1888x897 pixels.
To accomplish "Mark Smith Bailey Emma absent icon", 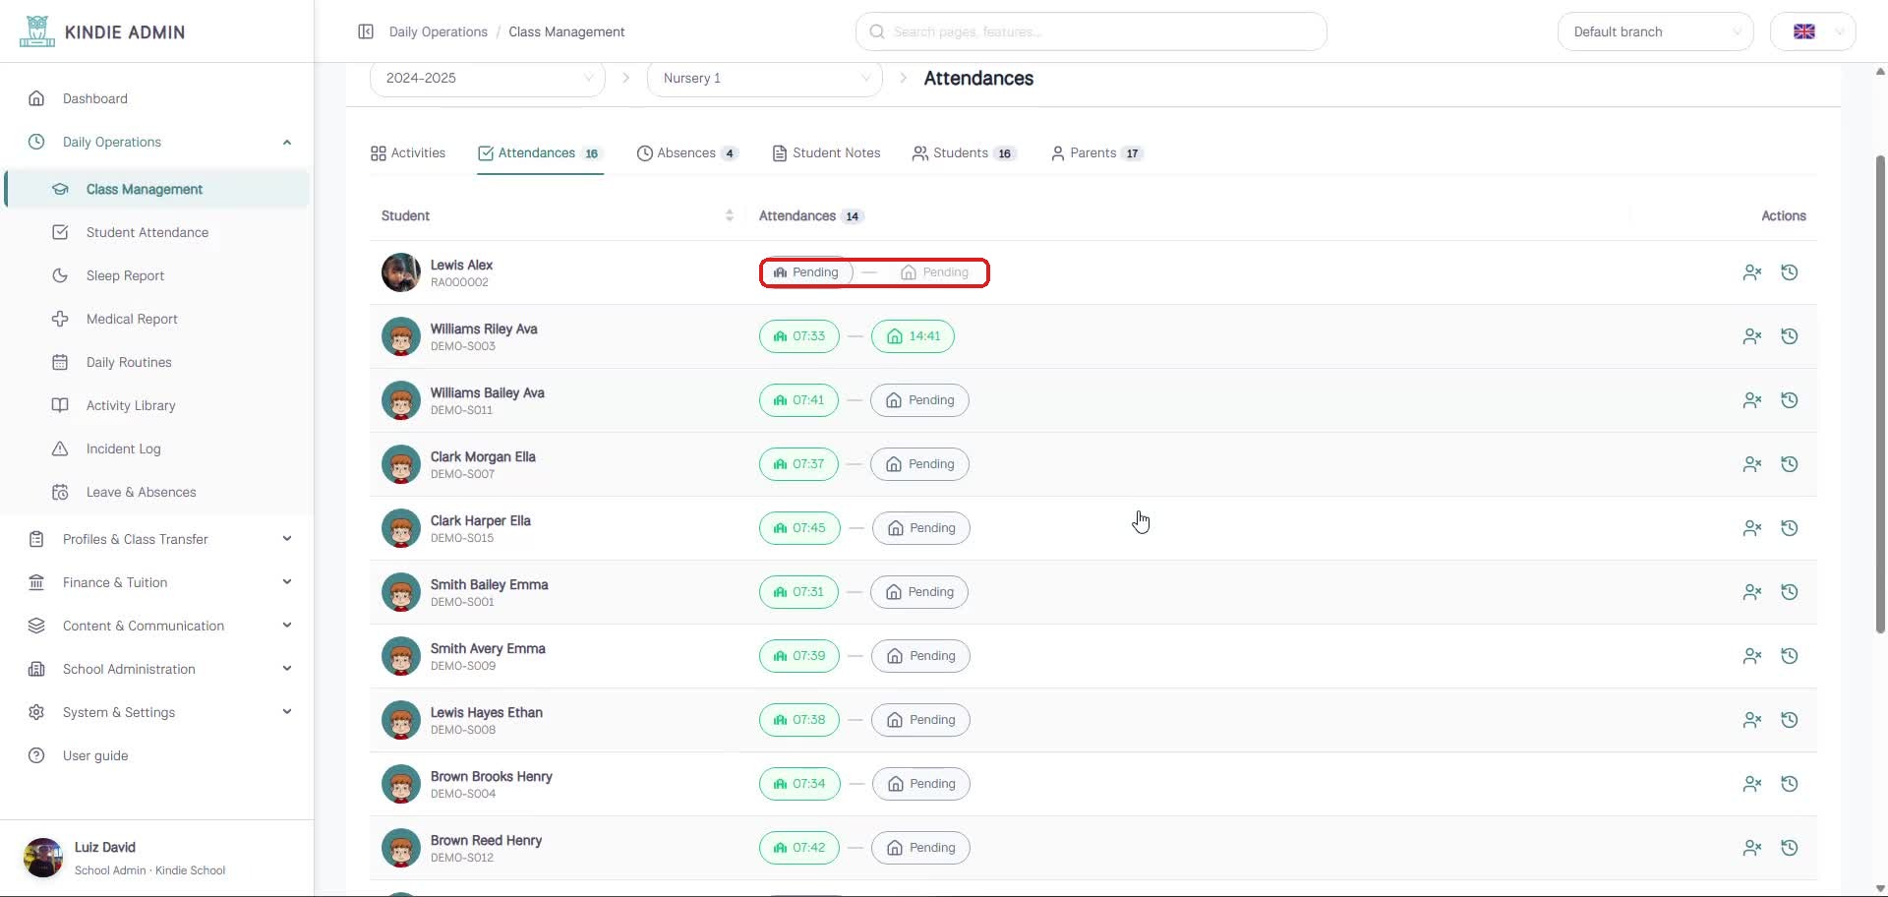I will click(1751, 592).
